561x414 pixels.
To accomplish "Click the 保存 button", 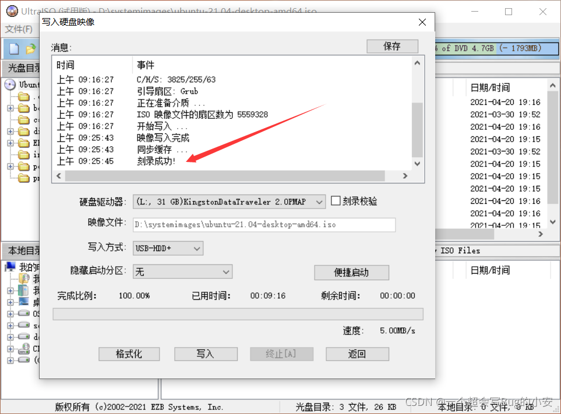I will point(392,46).
